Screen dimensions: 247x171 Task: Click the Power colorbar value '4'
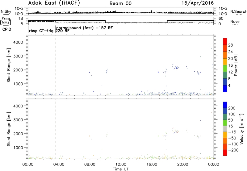[229, 85]
